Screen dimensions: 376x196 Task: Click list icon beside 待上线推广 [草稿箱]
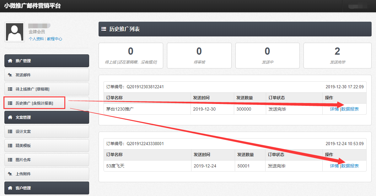[x=10, y=89]
